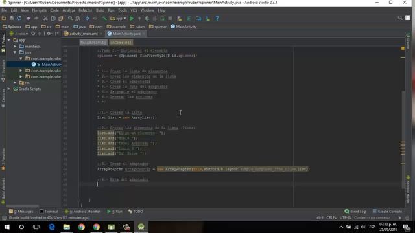Open the Build menu
Viewport: 415px width, 233px height.
point(100,10)
